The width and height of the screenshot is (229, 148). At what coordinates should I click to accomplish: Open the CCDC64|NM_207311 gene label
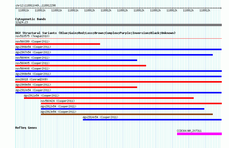189,131
